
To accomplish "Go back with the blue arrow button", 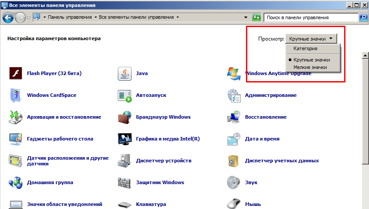I will [x=8, y=17].
